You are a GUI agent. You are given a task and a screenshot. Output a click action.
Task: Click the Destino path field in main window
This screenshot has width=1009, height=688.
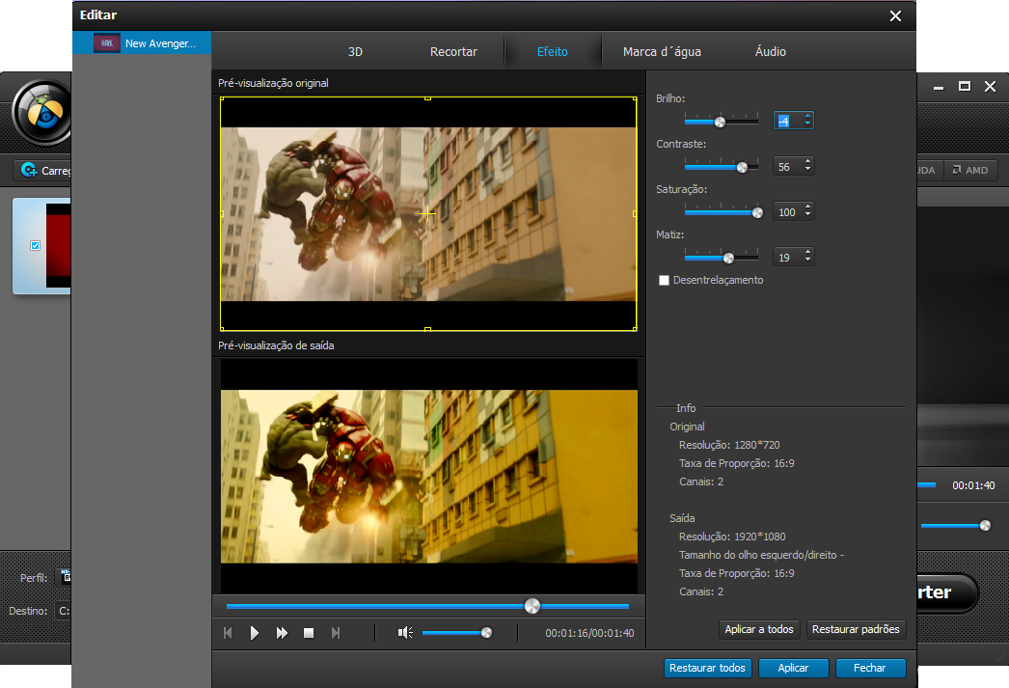(x=63, y=611)
